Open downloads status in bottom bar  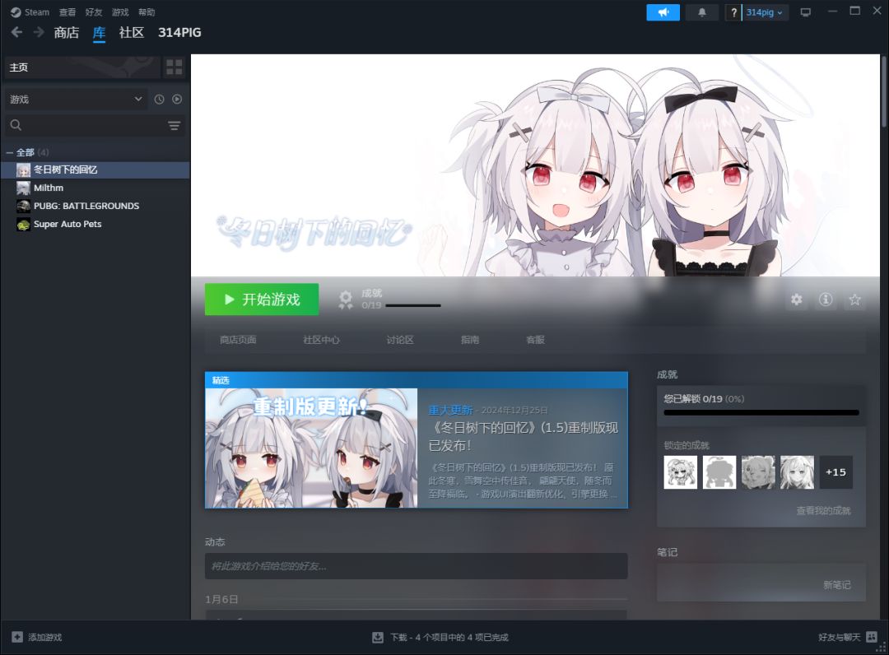pyautogui.click(x=440, y=637)
